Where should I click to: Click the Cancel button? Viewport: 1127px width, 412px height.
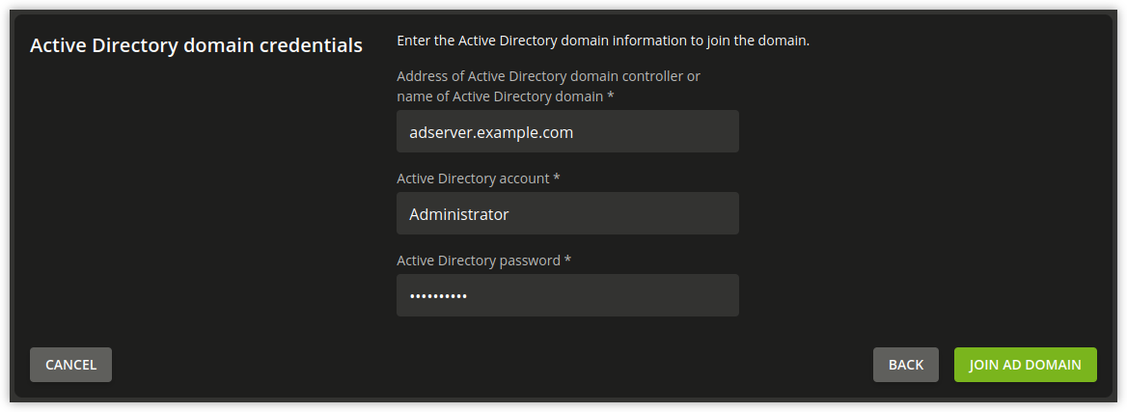[70, 365]
